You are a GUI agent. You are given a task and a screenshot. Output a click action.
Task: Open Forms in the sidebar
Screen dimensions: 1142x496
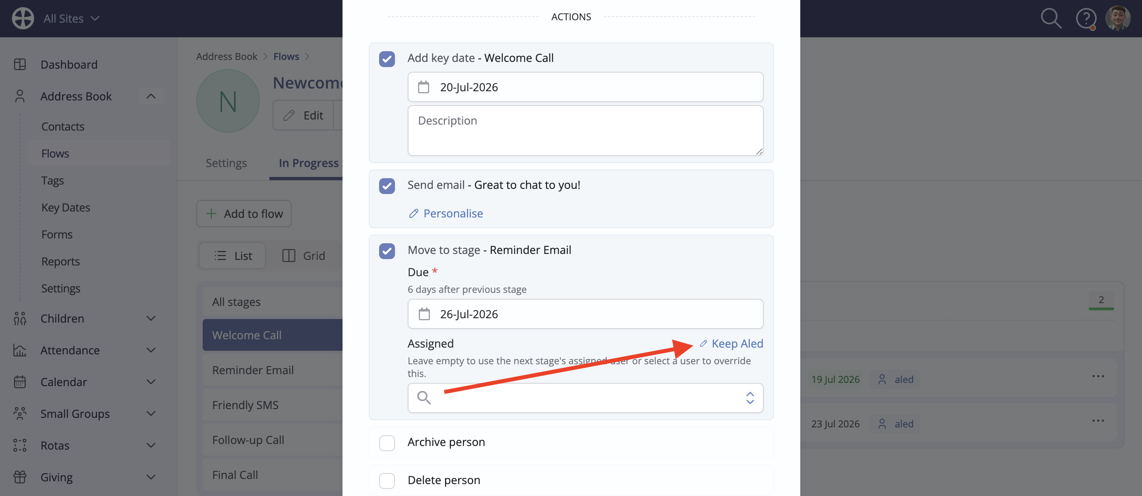pos(57,234)
